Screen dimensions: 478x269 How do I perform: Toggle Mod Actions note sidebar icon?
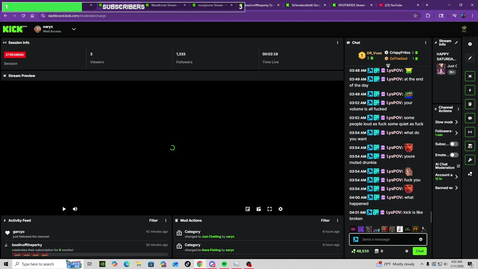[470, 104]
